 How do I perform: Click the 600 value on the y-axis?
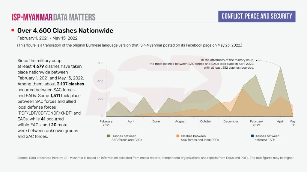[x=100, y=63]
